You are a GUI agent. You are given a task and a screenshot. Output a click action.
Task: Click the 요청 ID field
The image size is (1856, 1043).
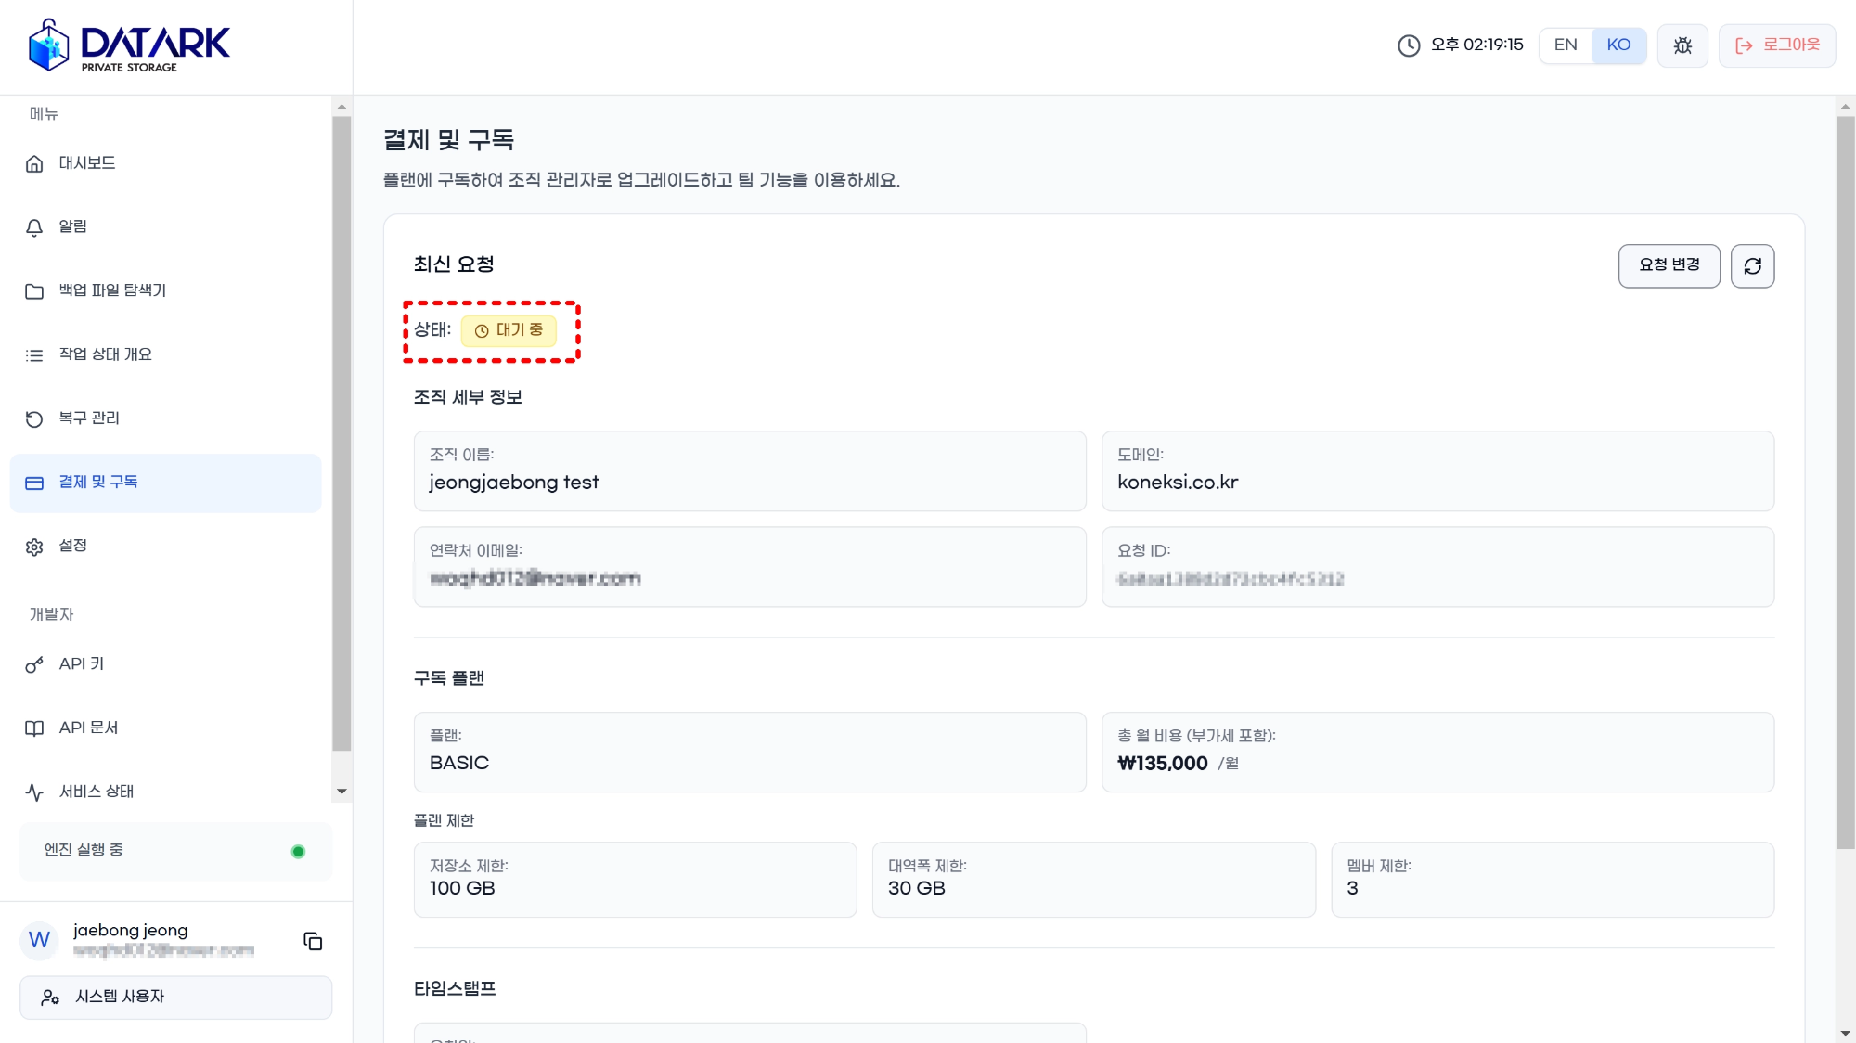pyautogui.click(x=1437, y=567)
